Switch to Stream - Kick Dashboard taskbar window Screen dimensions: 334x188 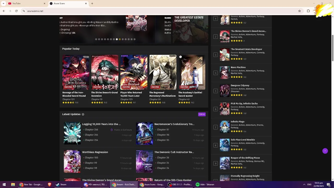click(x=124, y=185)
